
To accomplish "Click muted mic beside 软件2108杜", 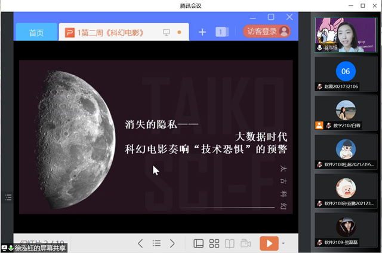I will point(320,164).
